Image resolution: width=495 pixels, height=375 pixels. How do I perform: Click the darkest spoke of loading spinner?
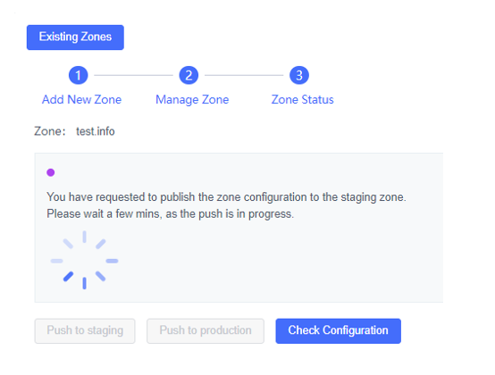(x=69, y=276)
